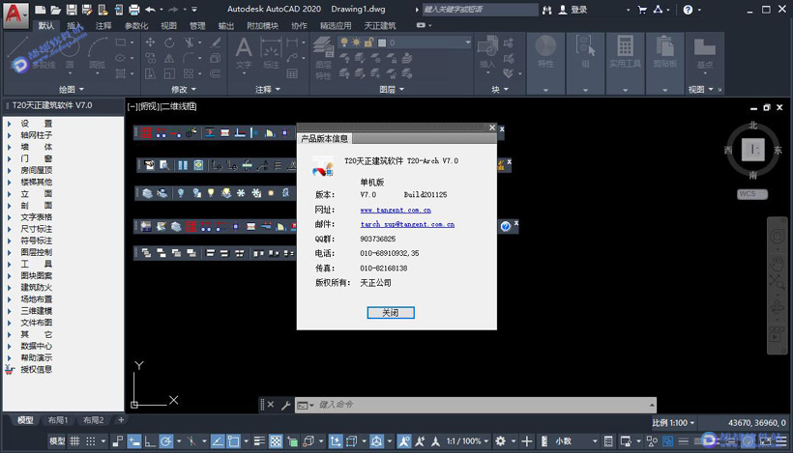Image resolution: width=793 pixels, height=453 pixels.
Task: Toggle polar tracking in status bar
Action: [x=166, y=441]
